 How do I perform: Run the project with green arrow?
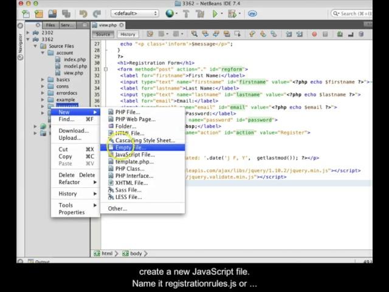coord(215,13)
